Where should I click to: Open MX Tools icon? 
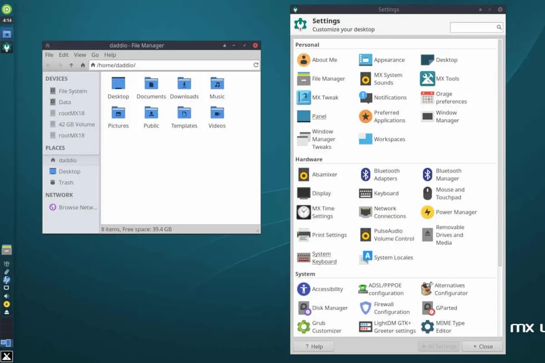(x=427, y=78)
